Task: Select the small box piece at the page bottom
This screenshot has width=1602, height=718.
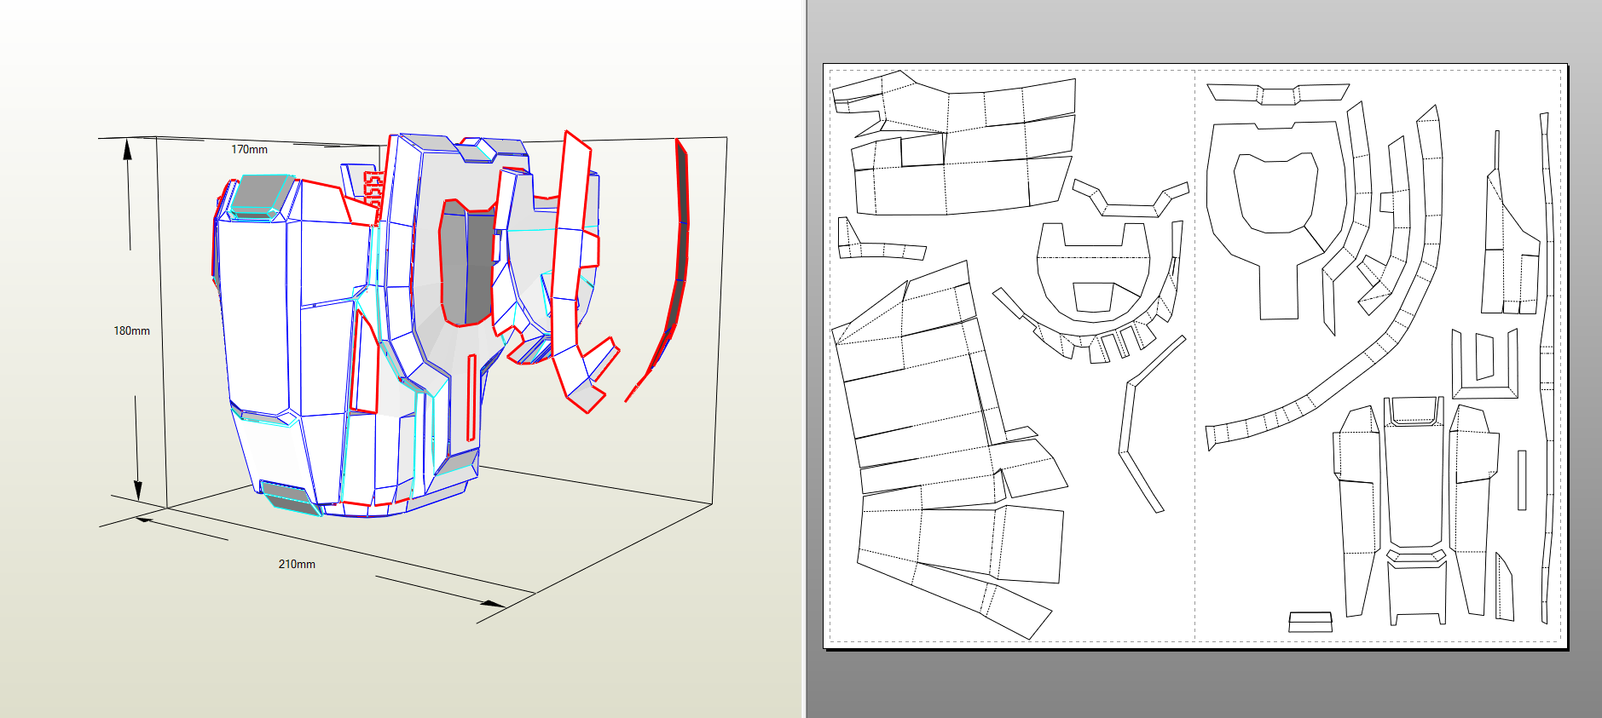Action: click(1310, 622)
